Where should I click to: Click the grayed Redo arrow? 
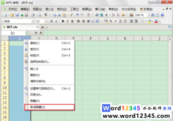pyautogui.click(x=82, y=15)
